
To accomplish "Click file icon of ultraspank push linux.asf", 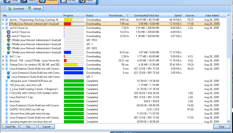I will (x=7, y=81).
